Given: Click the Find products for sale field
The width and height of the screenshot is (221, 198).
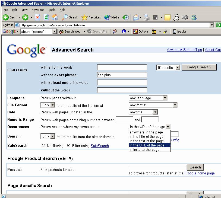Looking at the screenshot, I should click(x=158, y=167).
